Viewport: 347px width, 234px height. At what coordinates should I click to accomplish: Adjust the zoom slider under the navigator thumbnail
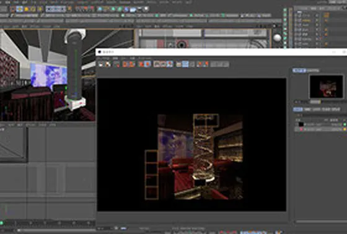315,102
